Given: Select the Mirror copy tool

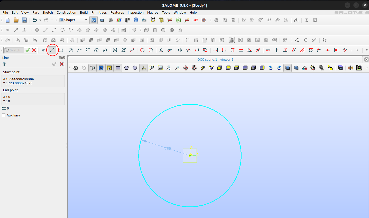Looking at the screenshot, I should click(x=180, y=50).
